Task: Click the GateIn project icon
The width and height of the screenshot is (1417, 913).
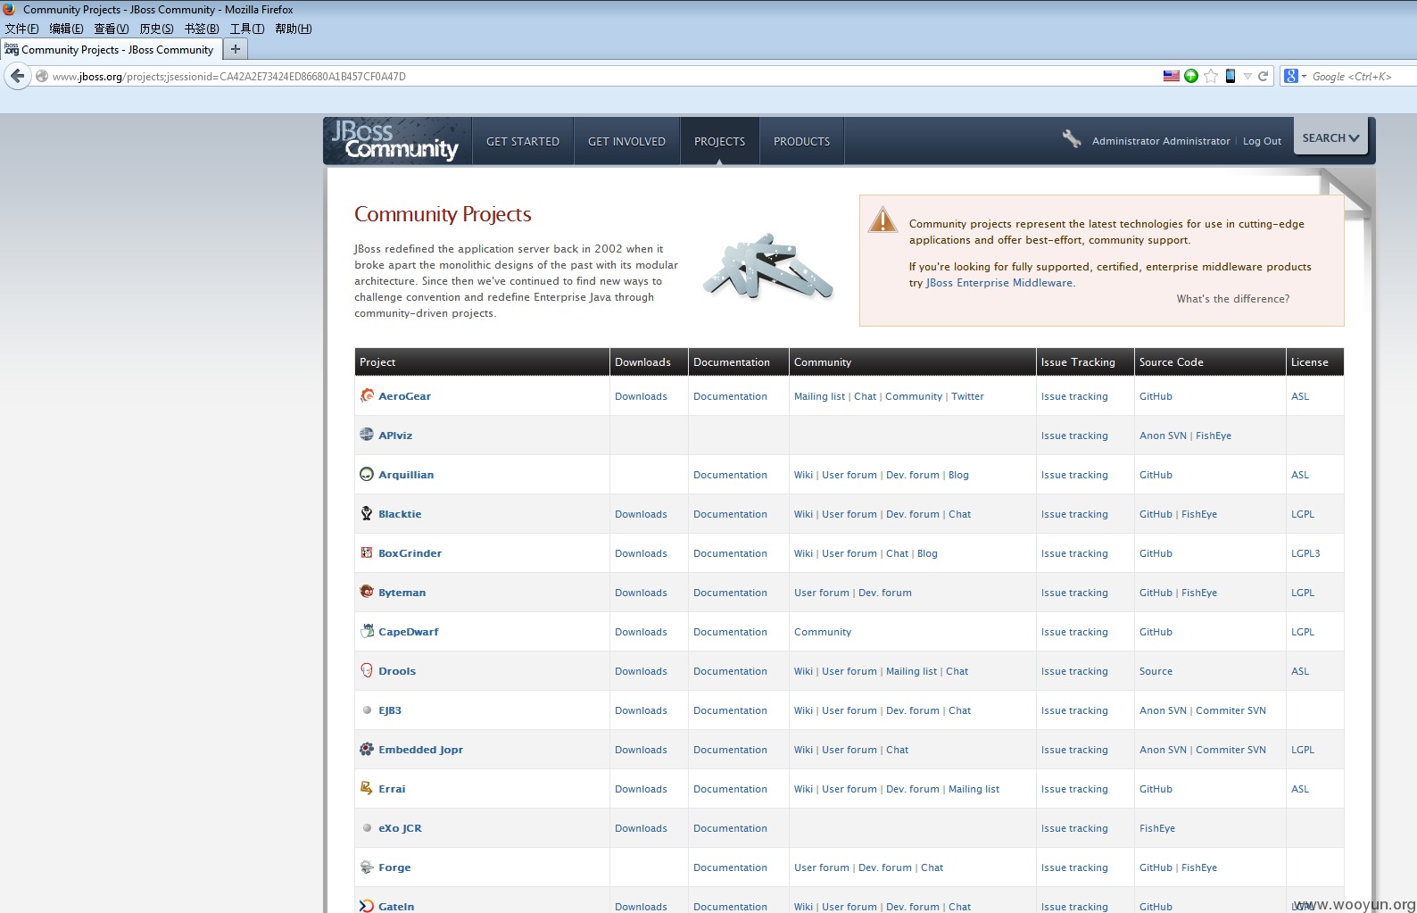Action: [367, 906]
